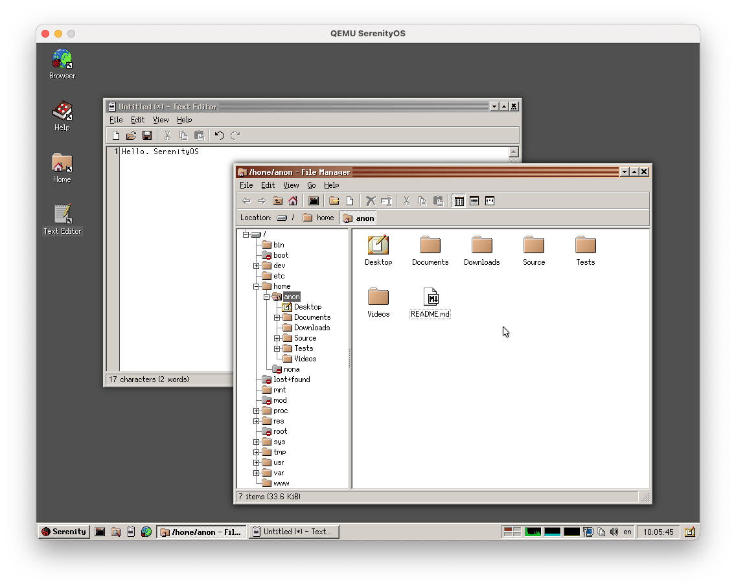Open Edit menu in File Manager
This screenshot has width=736, height=588.
(268, 185)
